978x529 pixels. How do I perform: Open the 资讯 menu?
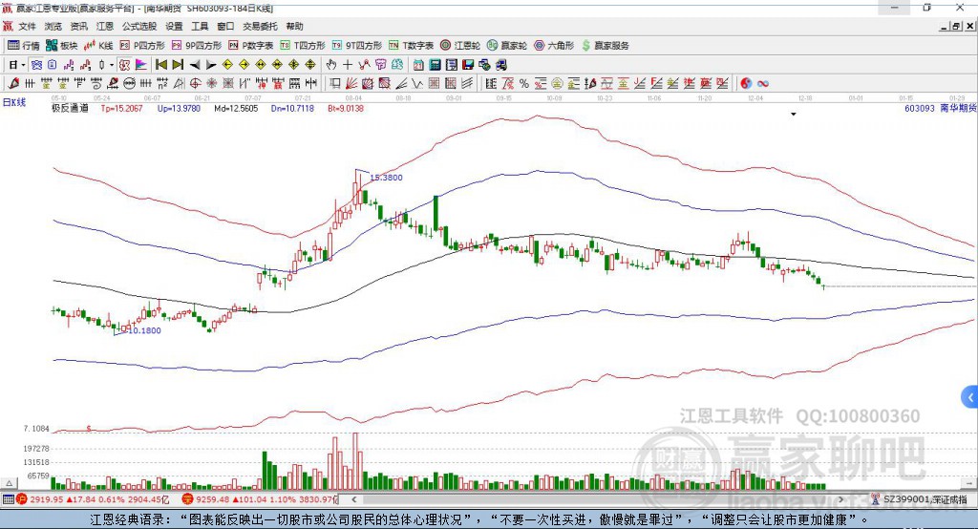(x=78, y=26)
